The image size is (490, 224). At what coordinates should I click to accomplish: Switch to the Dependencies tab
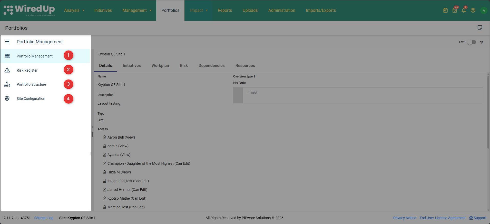(212, 66)
